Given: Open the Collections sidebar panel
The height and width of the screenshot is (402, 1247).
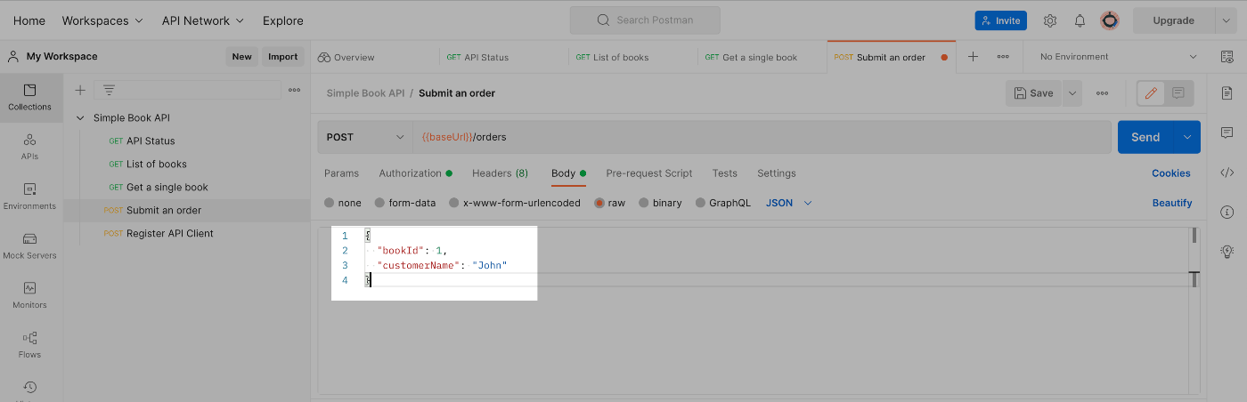Looking at the screenshot, I should (x=29, y=98).
